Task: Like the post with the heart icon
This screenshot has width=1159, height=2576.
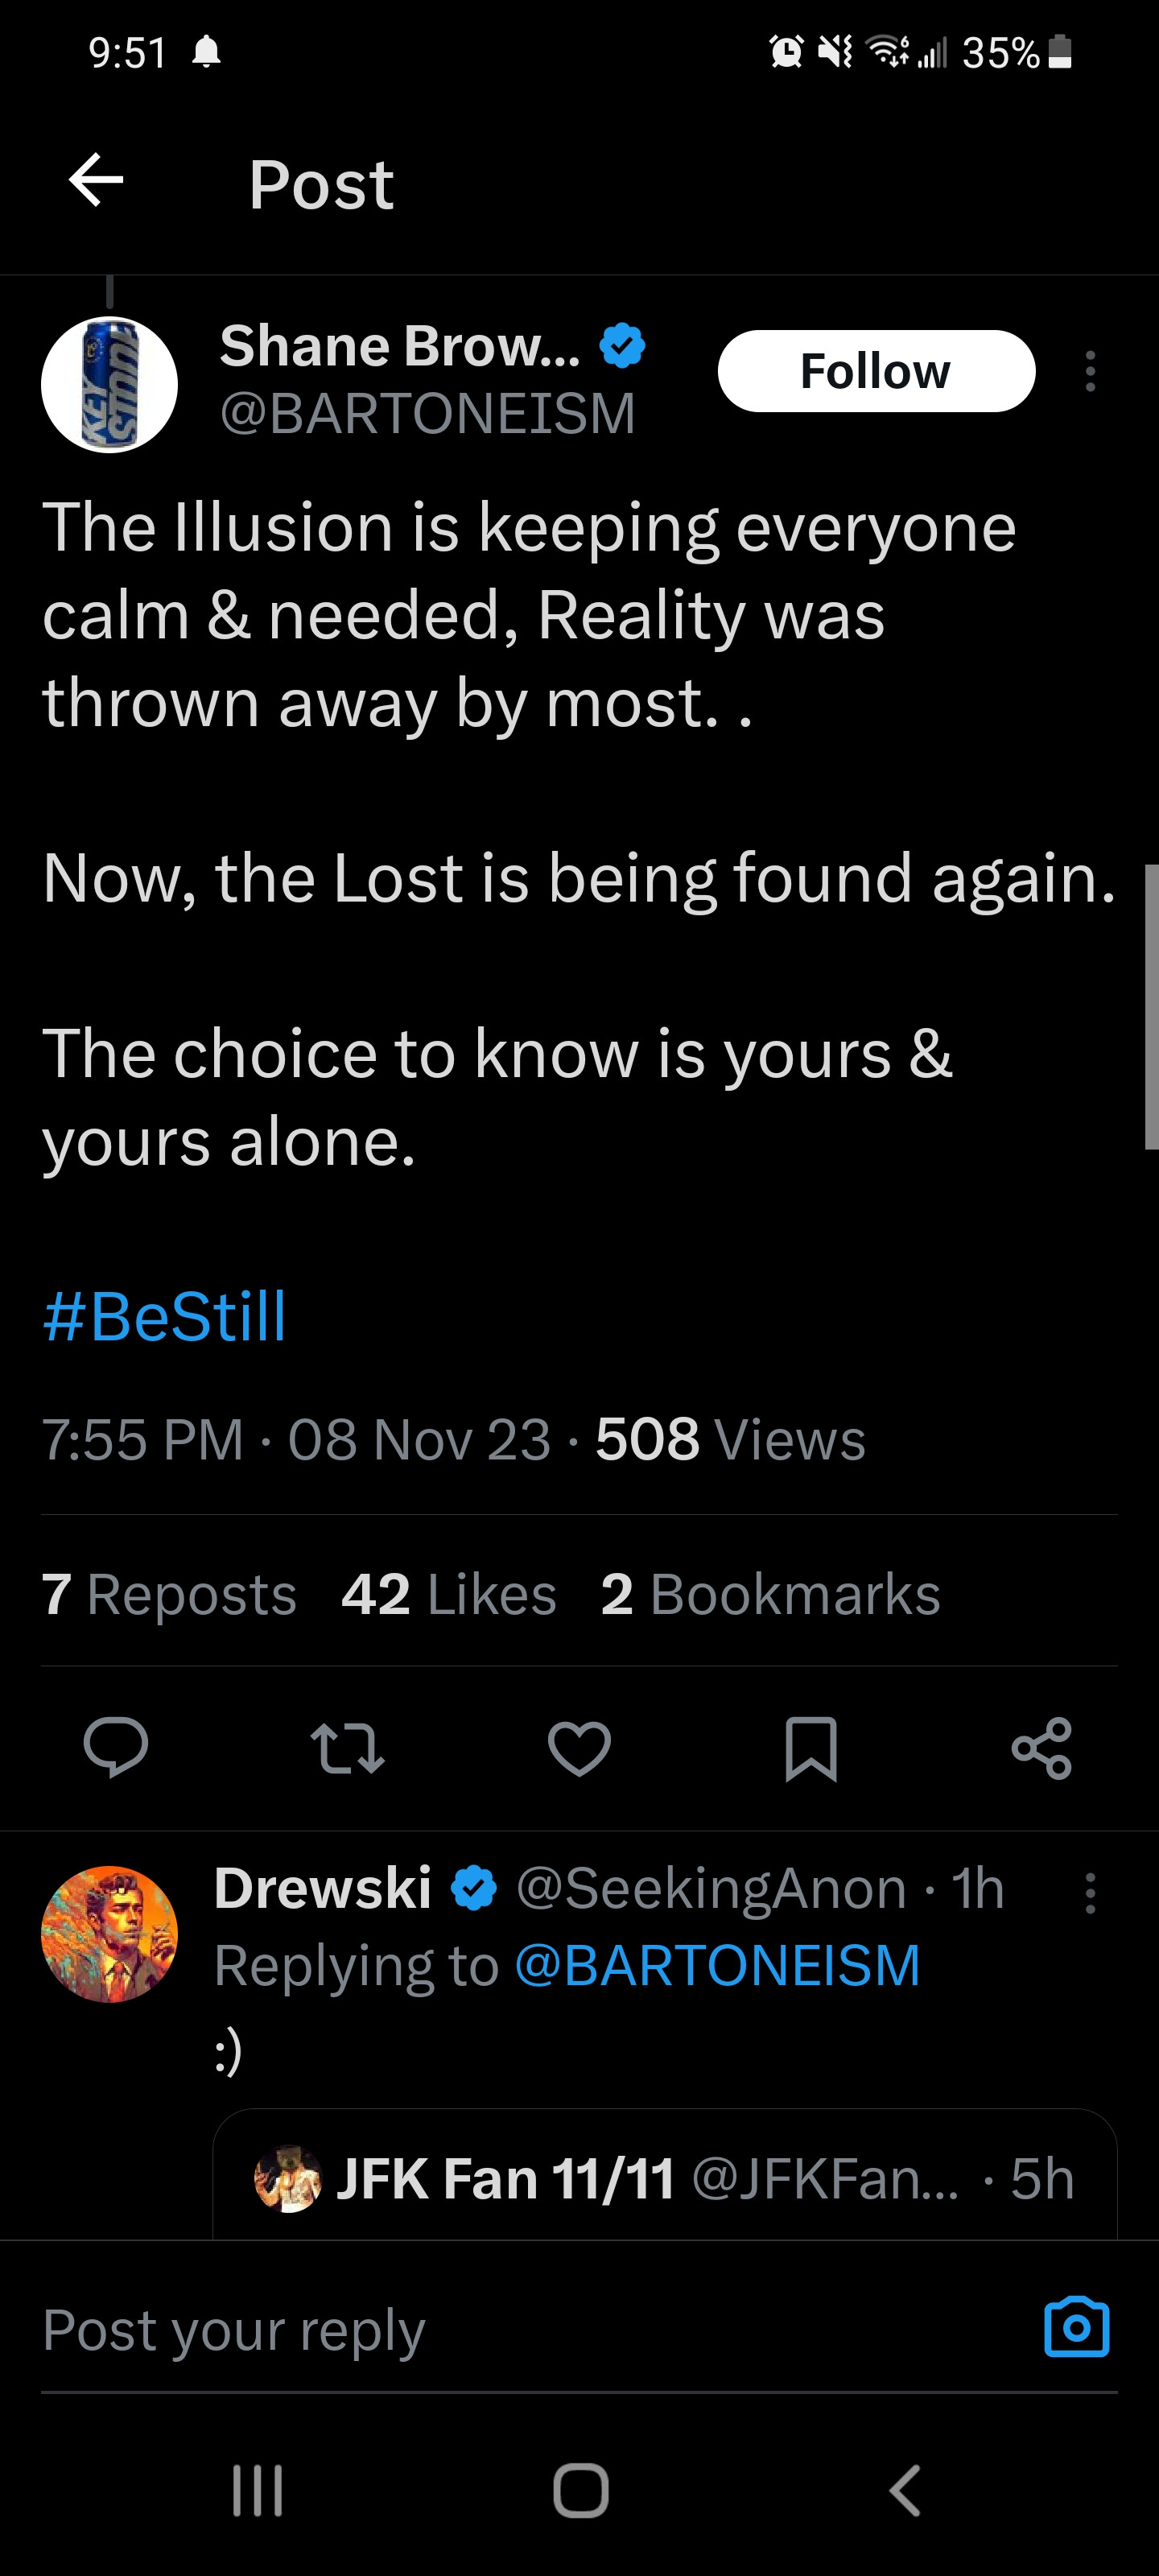Action: click(x=579, y=1748)
